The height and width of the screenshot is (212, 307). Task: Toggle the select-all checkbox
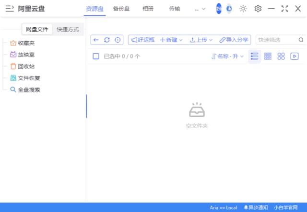(96, 56)
